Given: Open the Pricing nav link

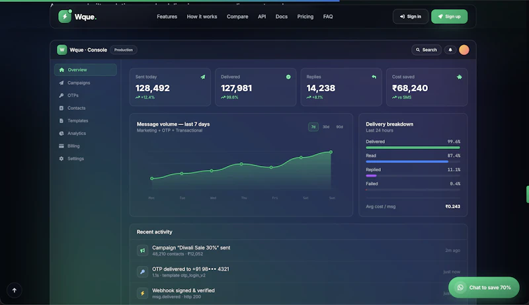Looking at the screenshot, I should click(x=305, y=17).
